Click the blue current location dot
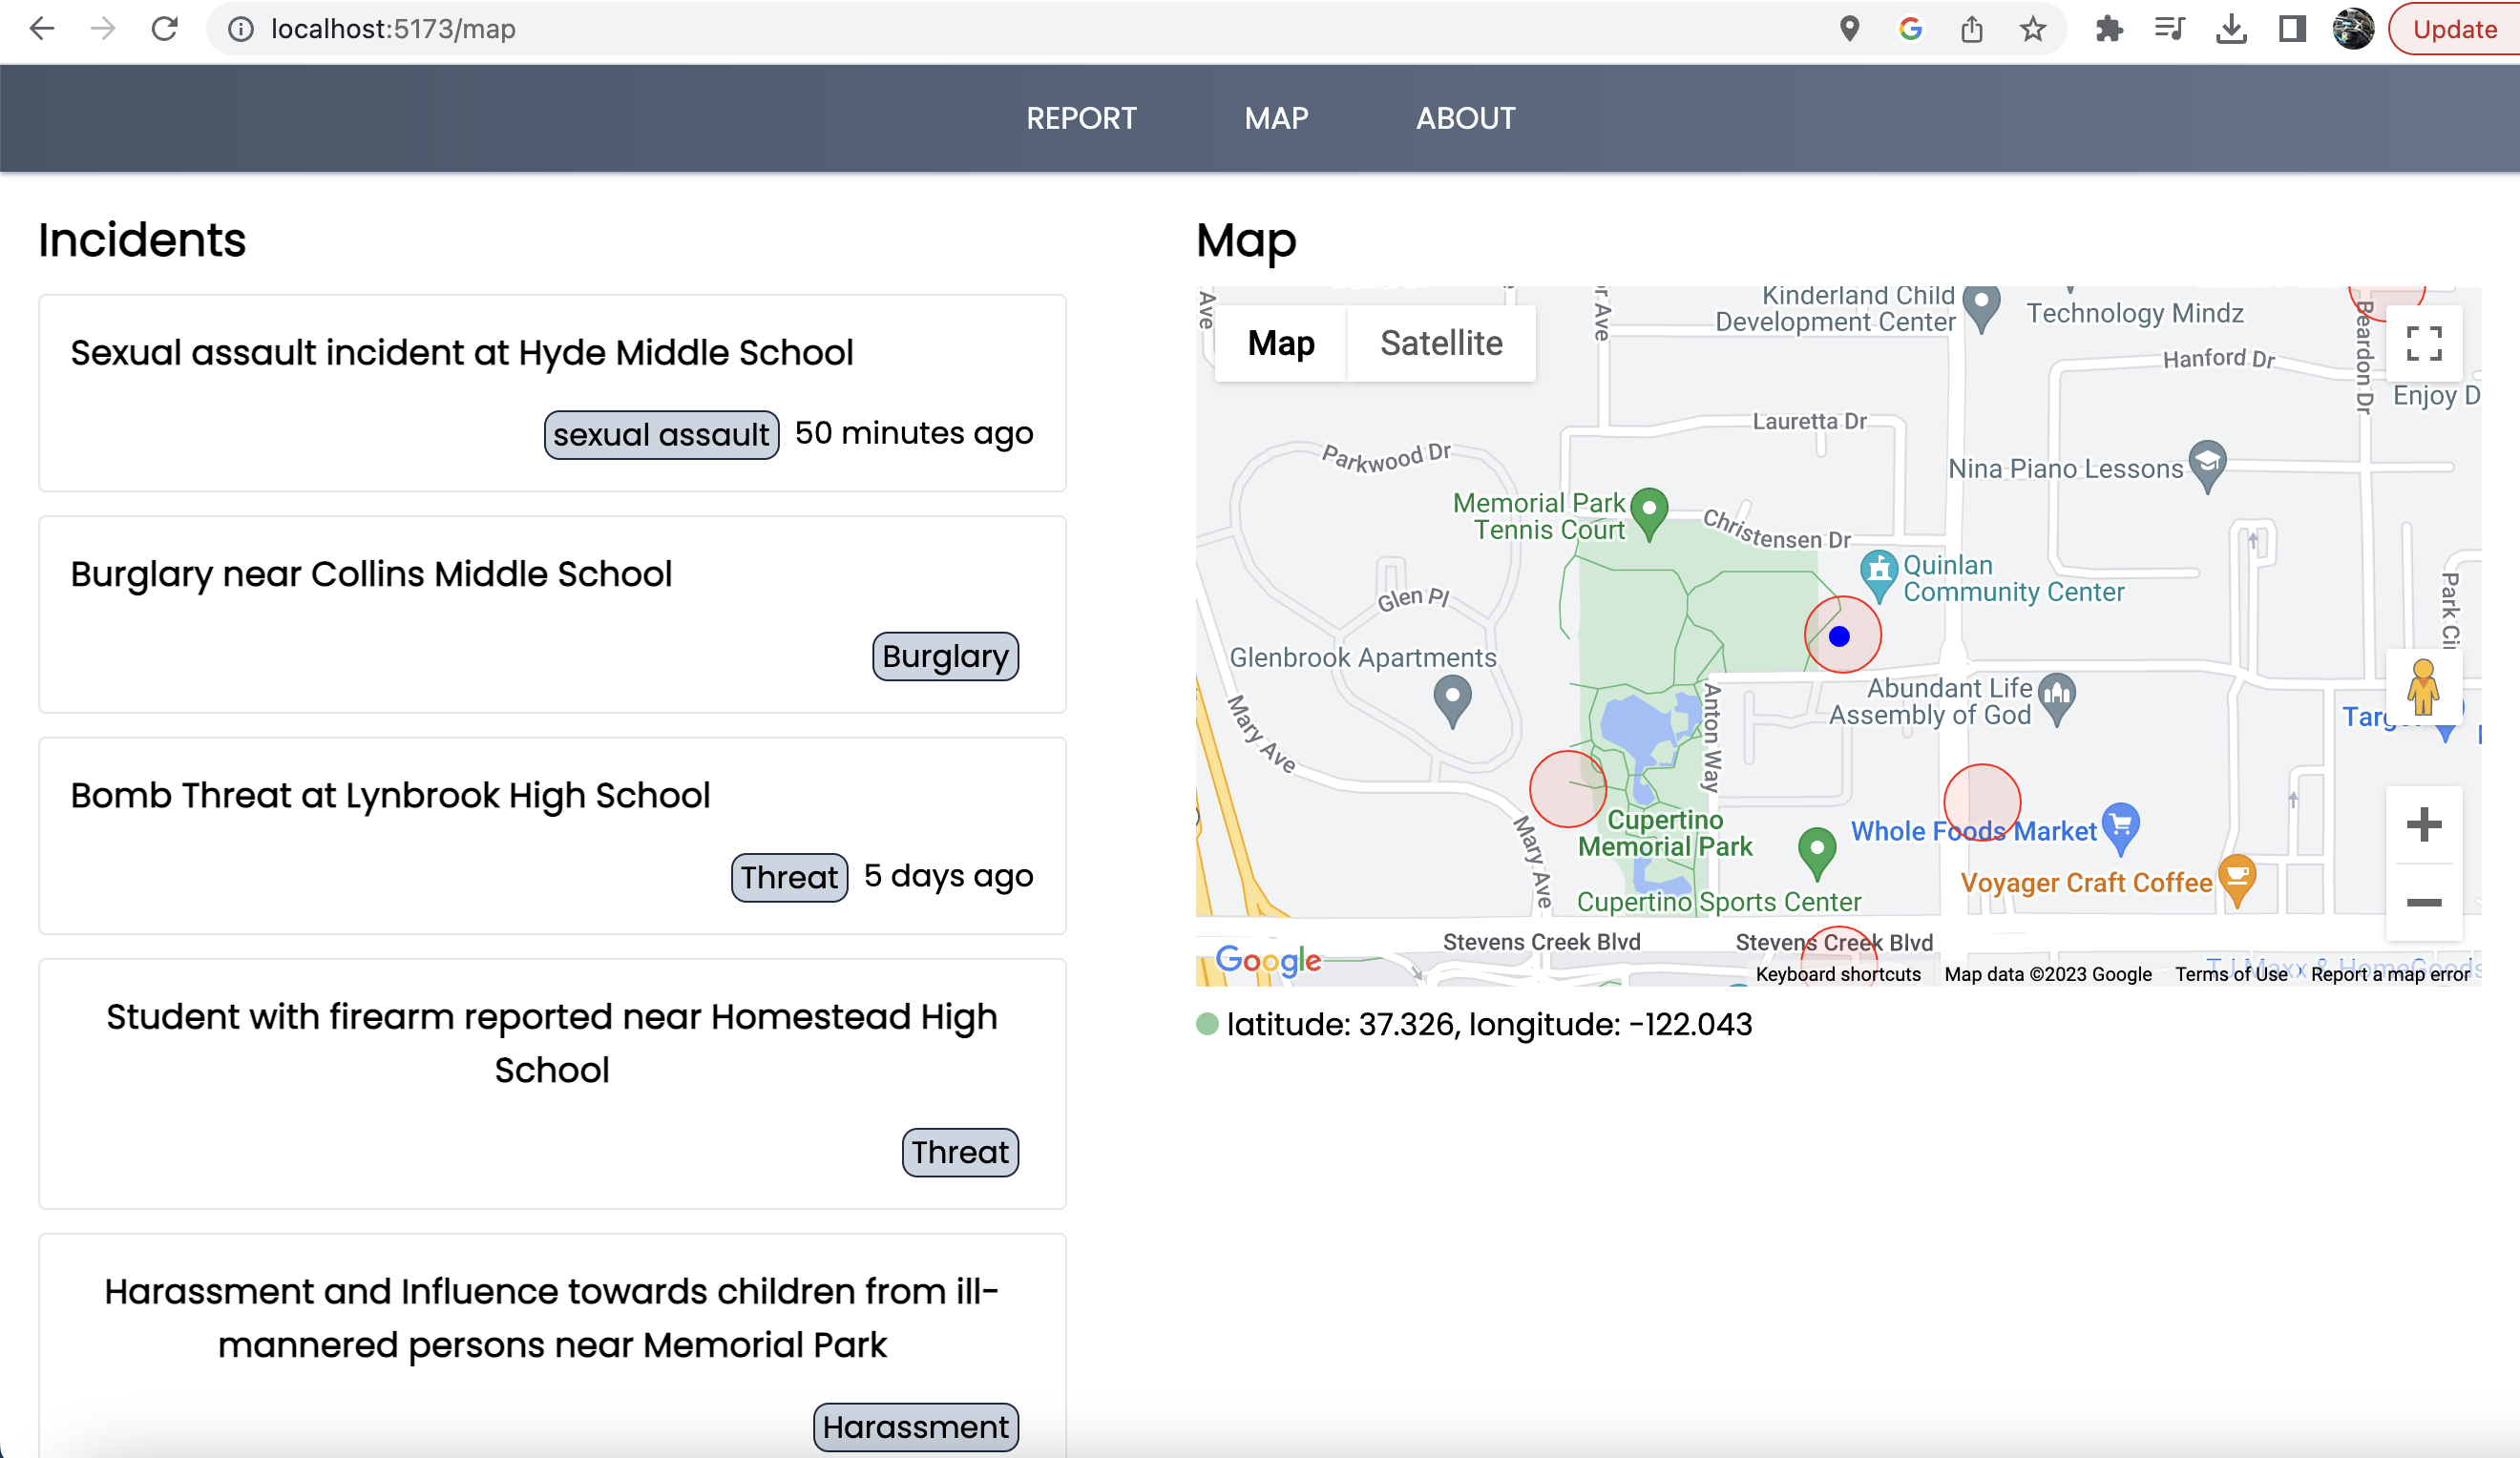Viewport: 2520px width, 1458px height. (1839, 636)
